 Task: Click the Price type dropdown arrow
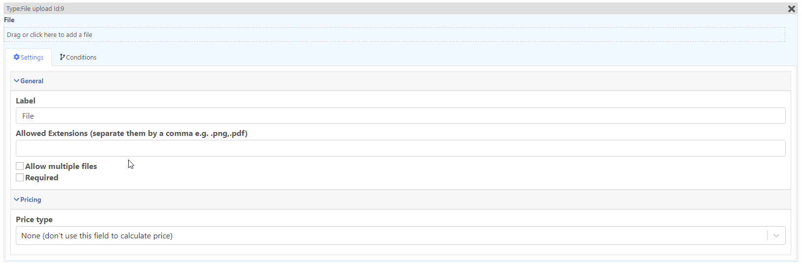[x=776, y=236]
